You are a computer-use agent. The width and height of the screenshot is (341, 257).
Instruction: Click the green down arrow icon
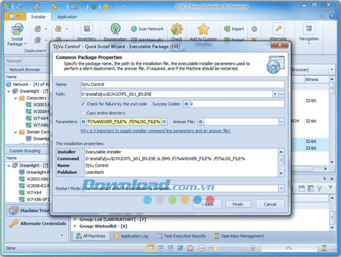(x=330, y=188)
